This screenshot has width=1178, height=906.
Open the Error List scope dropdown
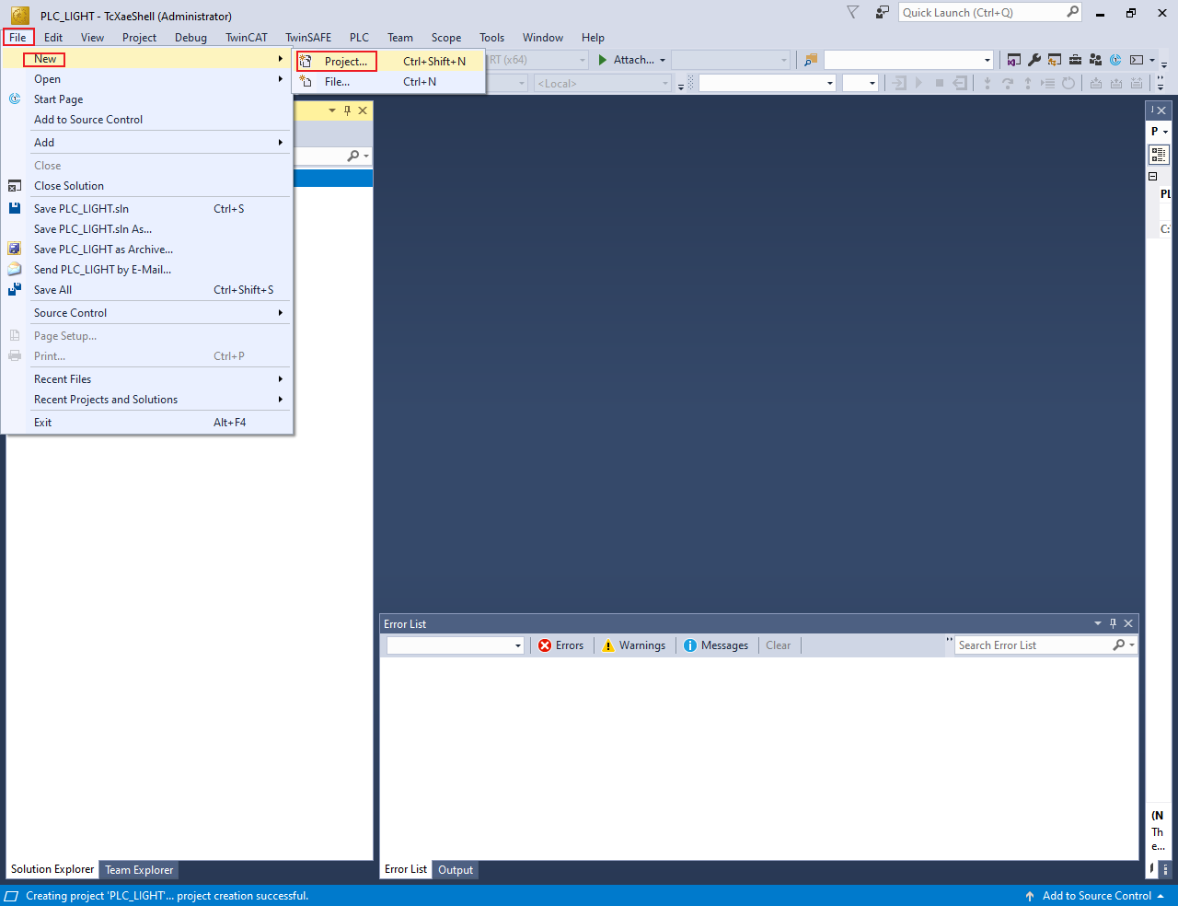click(x=456, y=645)
